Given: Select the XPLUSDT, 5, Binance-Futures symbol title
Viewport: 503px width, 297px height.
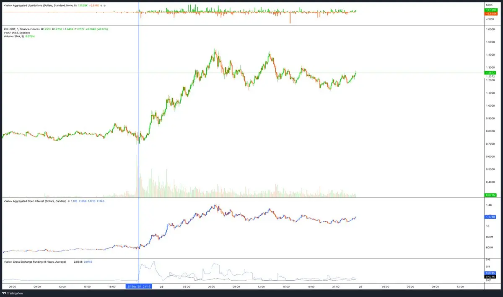Looking at the screenshot, I should point(21,29).
